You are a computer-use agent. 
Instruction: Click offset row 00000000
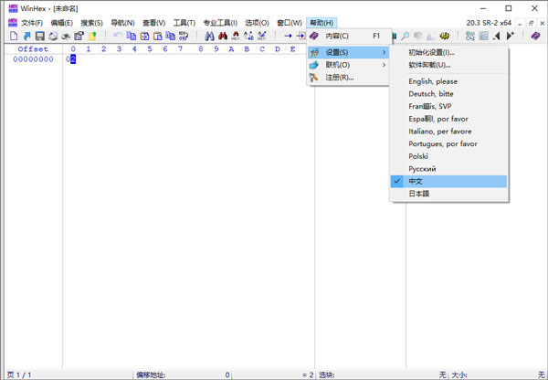click(33, 59)
